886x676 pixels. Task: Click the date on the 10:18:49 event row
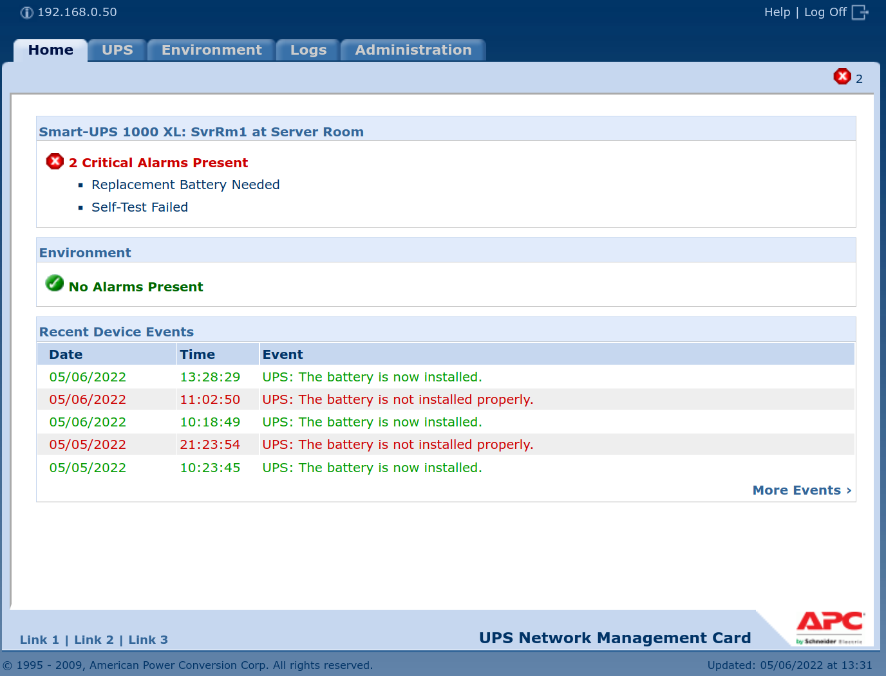(x=88, y=422)
